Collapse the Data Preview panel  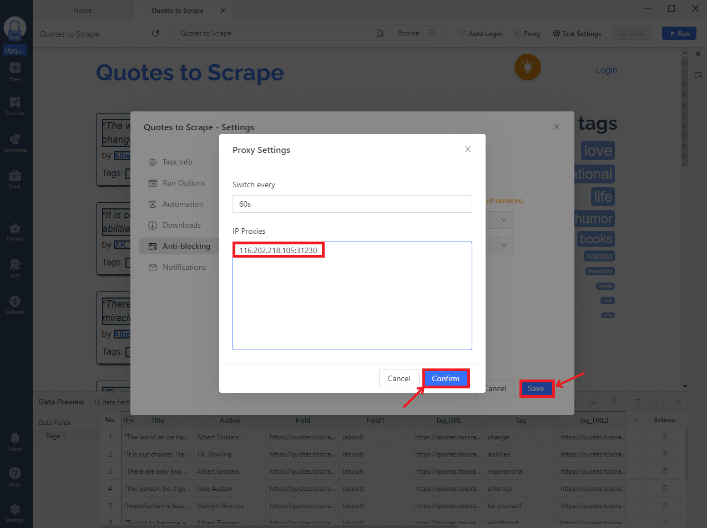point(679,401)
